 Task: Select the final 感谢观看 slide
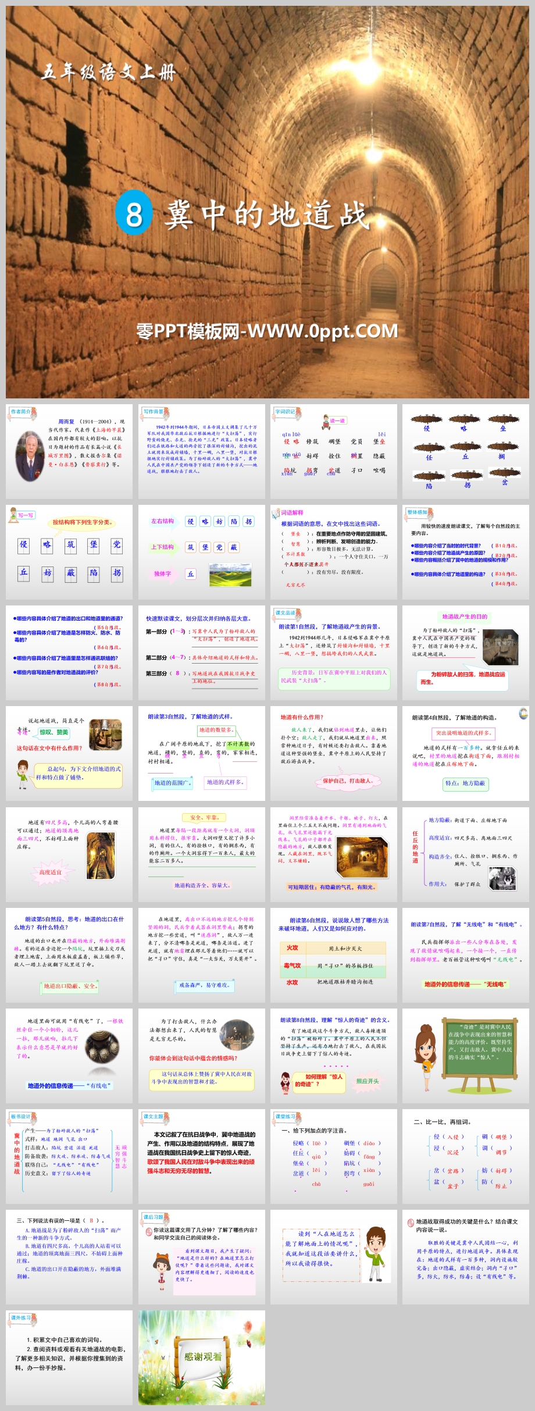[201, 1357]
